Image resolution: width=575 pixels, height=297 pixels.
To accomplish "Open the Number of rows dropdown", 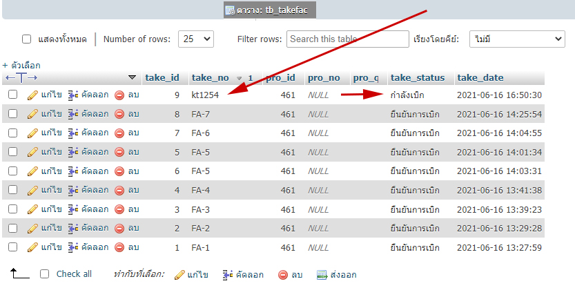I will [x=196, y=39].
